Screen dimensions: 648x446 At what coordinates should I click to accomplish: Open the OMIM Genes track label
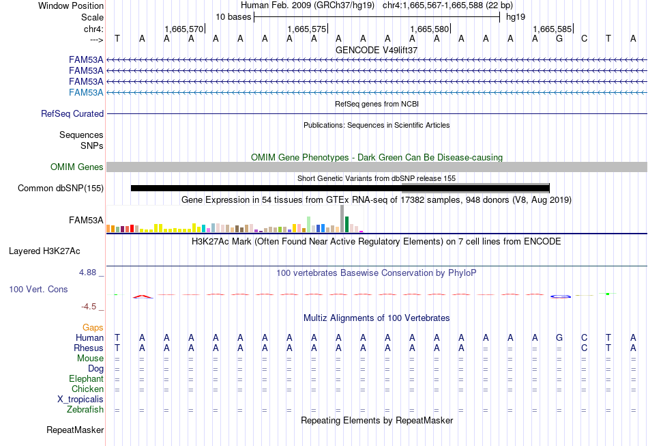(77, 167)
